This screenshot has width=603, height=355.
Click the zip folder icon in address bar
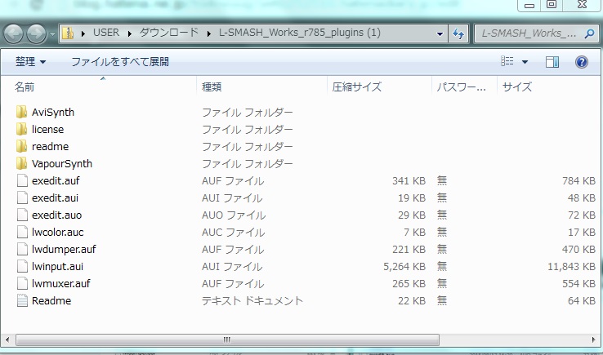tap(68, 33)
